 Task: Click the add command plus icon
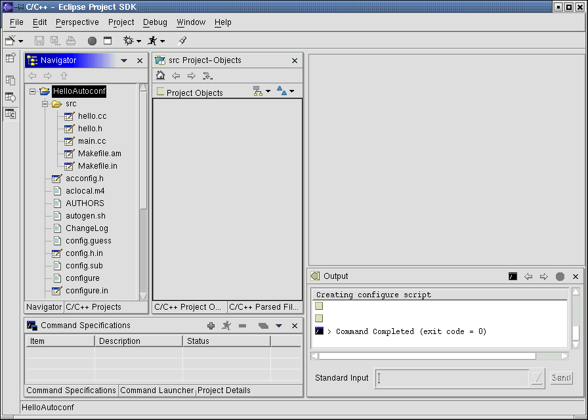(211, 325)
